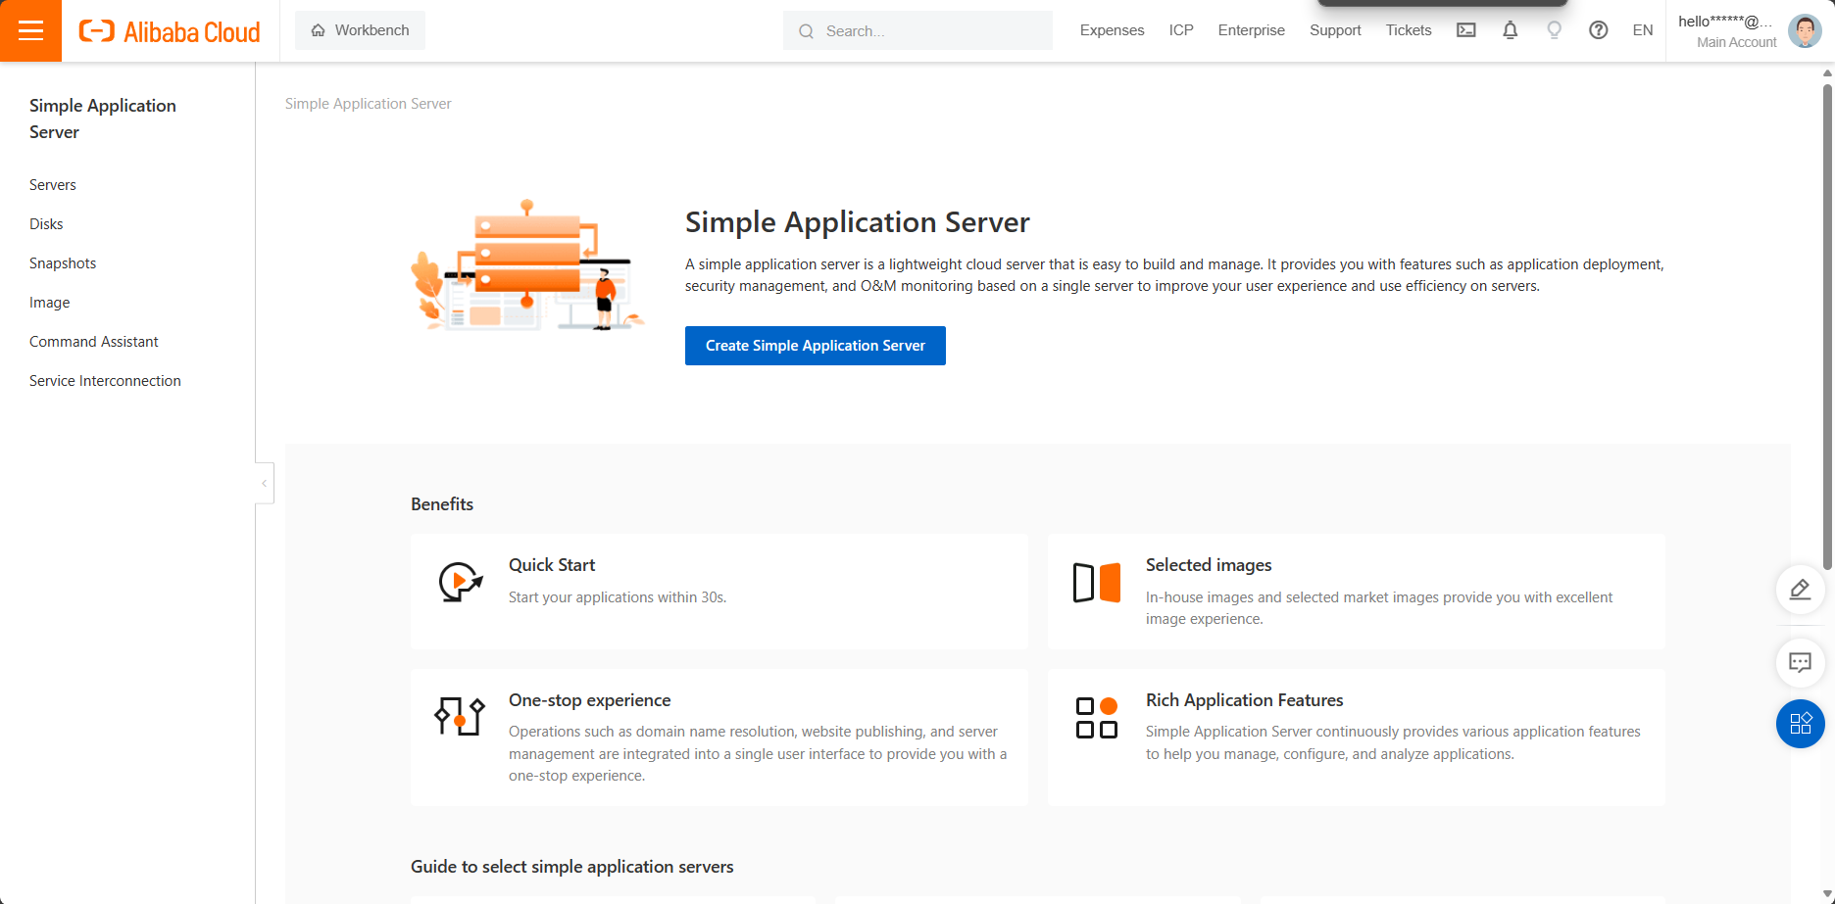The image size is (1835, 904).
Task: Open Snapshots in the sidebar
Action: pos(63,263)
